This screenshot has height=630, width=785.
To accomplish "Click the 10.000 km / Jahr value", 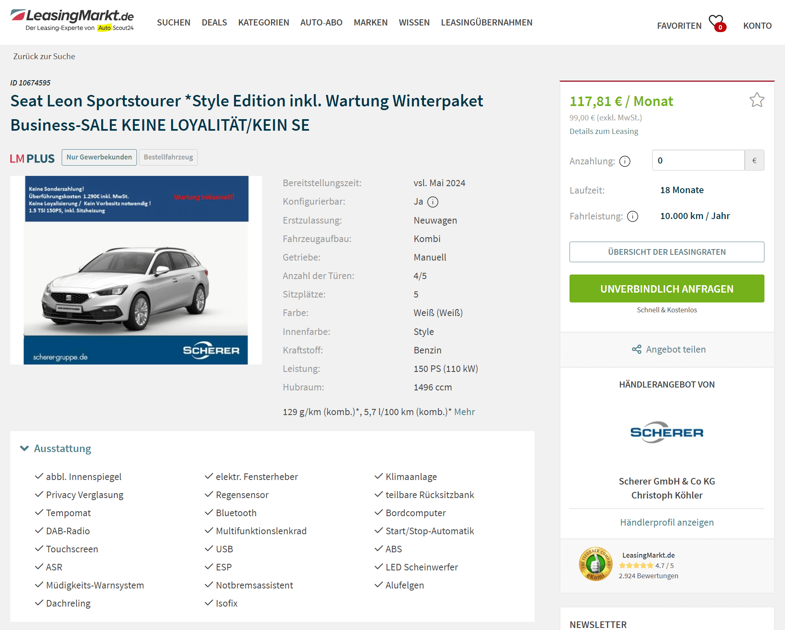I will [695, 216].
